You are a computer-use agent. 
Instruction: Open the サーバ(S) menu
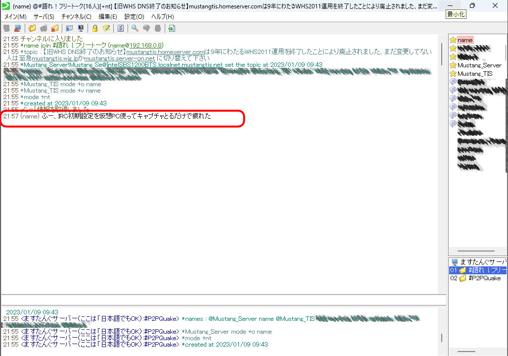click(44, 16)
